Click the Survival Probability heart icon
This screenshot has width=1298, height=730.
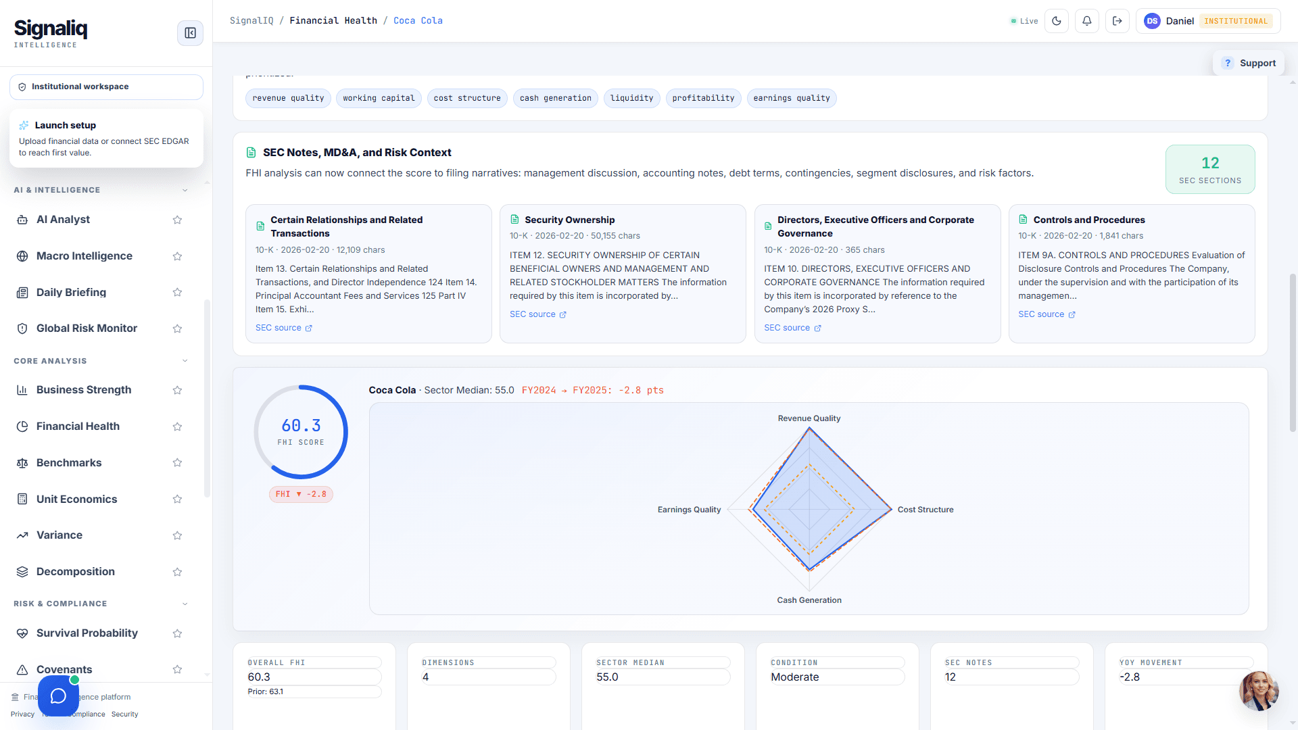(x=22, y=633)
